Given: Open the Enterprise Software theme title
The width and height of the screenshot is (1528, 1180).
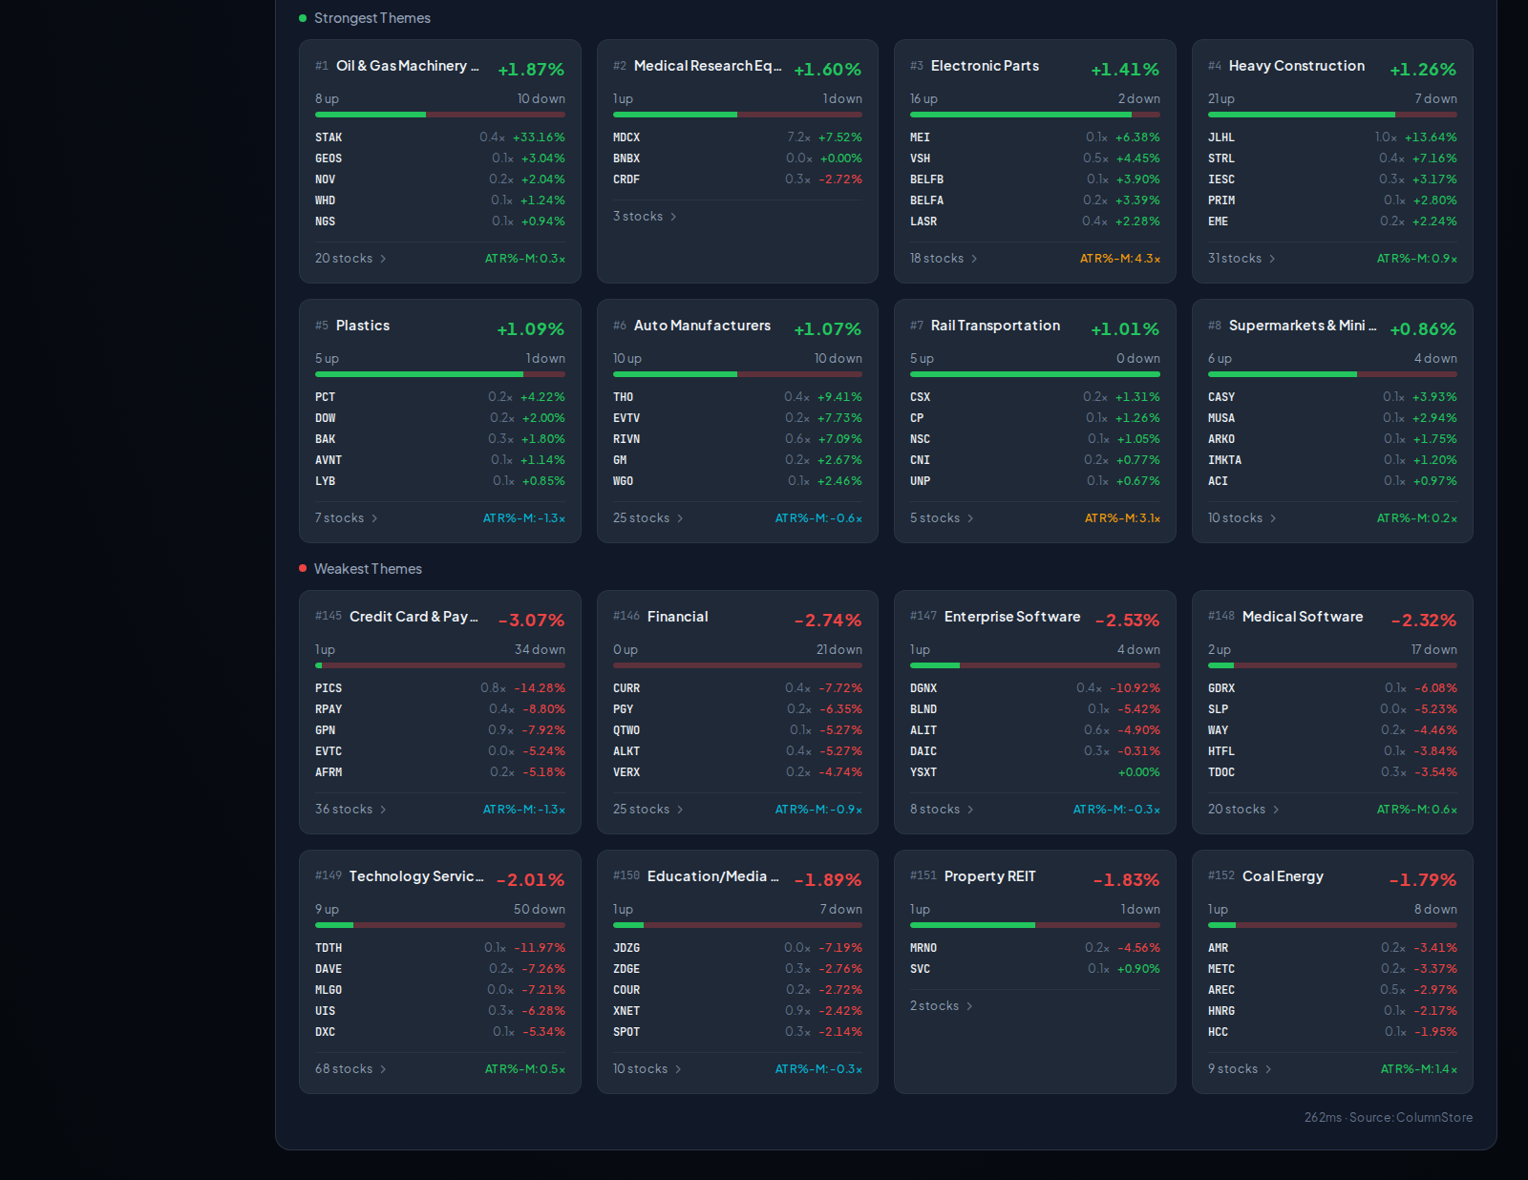Looking at the screenshot, I should [x=1012, y=617].
